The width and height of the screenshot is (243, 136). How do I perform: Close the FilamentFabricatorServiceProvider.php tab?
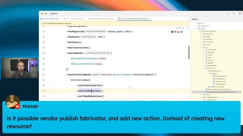point(150,19)
